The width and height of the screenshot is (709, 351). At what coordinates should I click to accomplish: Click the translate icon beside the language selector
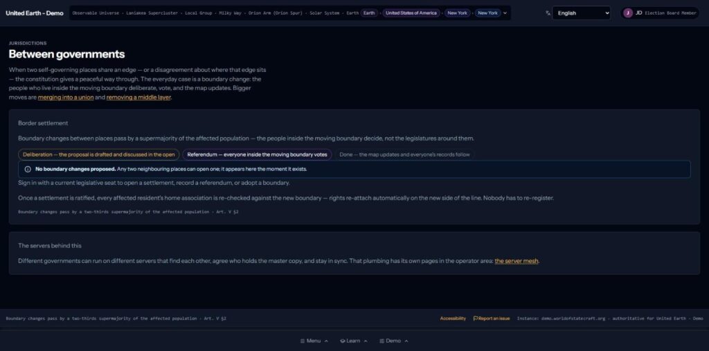tap(548, 13)
